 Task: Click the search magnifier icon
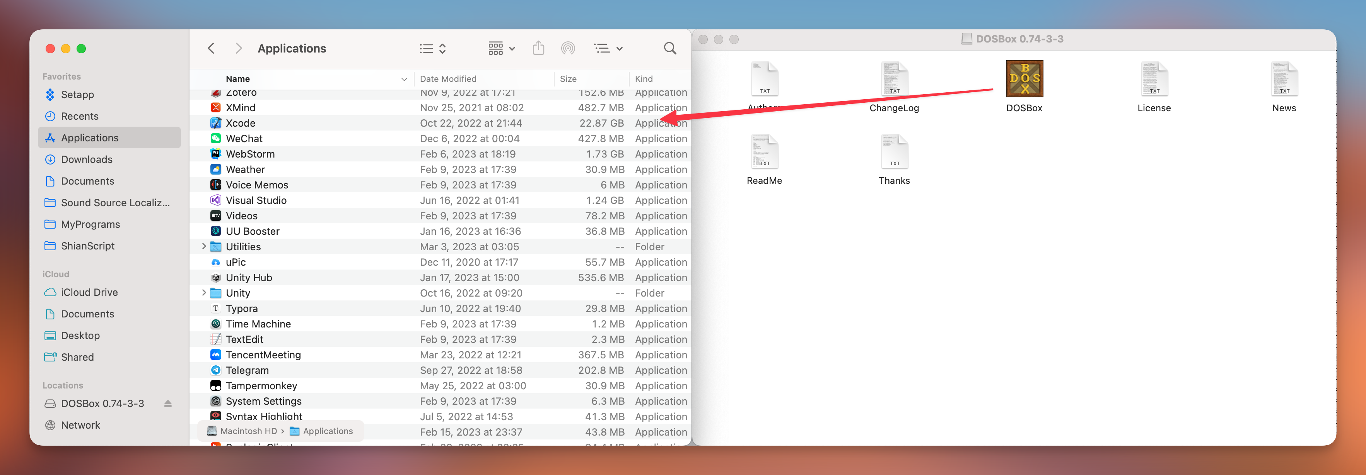[670, 49]
